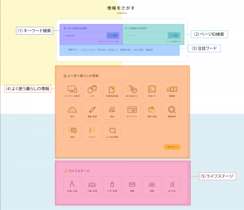Open the ふるさと納税 trending word link

pos(138,50)
